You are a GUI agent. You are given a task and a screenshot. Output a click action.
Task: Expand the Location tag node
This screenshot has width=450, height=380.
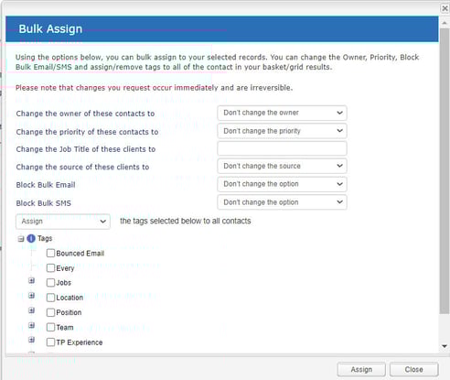[31, 296]
